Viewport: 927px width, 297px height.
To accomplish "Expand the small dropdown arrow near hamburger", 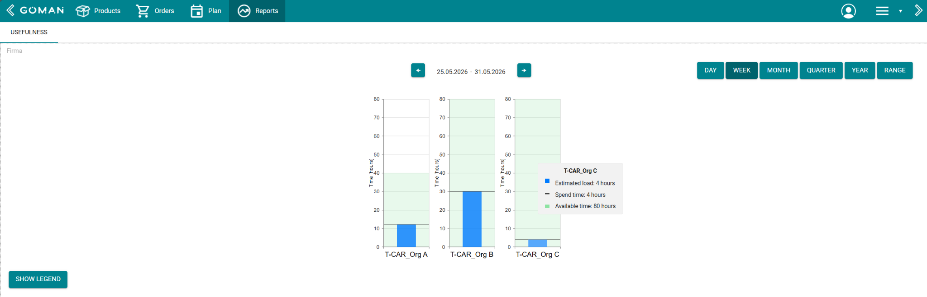I will [x=900, y=11].
